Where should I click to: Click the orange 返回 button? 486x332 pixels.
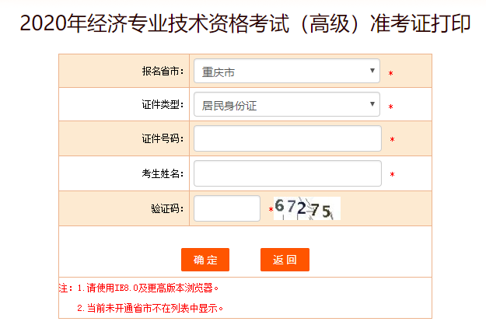point(285,260)
